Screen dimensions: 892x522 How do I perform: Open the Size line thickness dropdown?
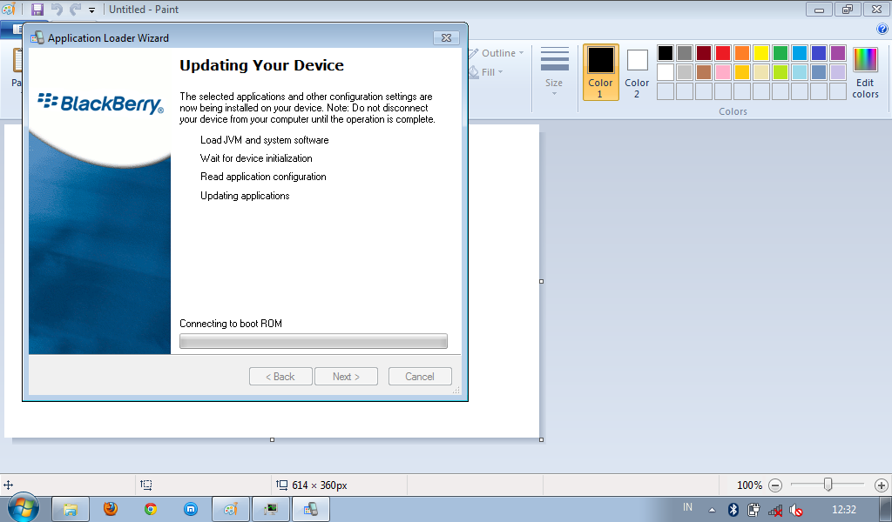(x=554, y=71)
